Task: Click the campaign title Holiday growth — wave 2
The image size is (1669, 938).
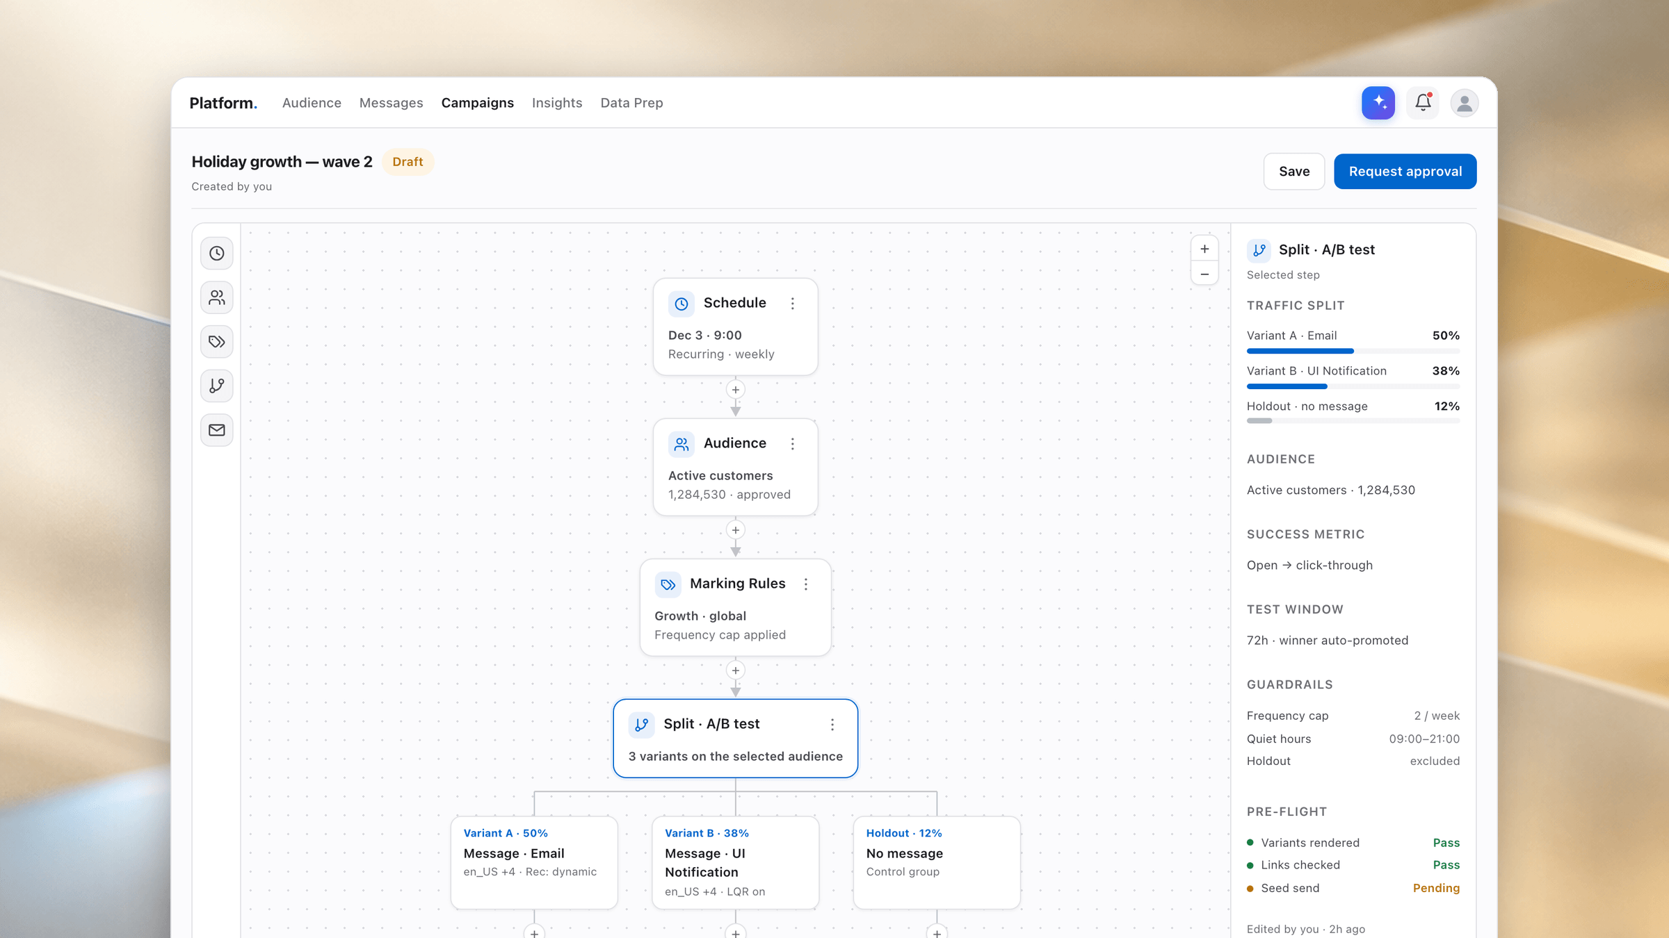Action: [x=282, y=162]
